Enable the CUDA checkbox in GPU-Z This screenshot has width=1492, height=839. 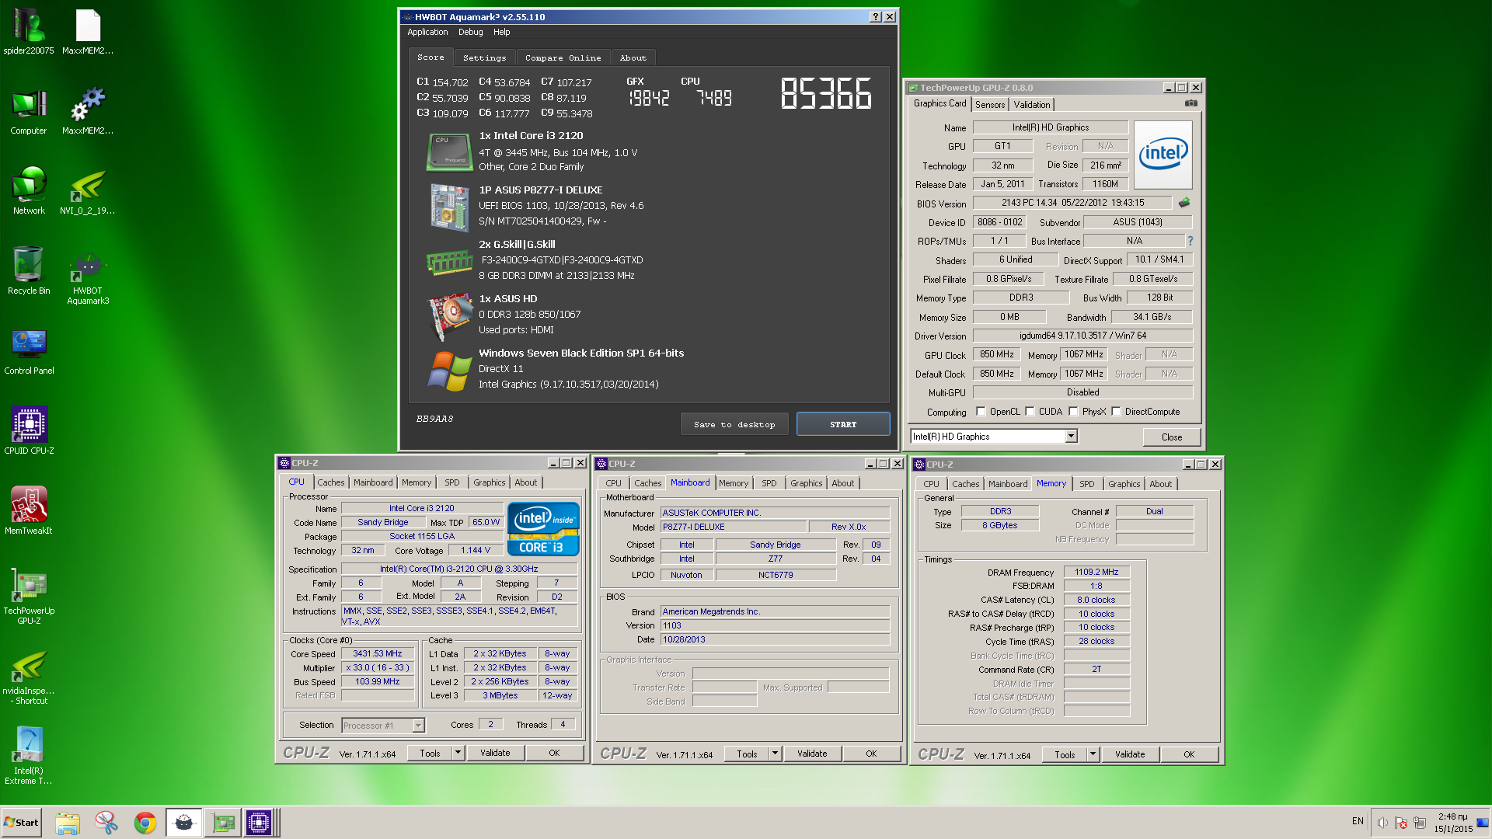click(1030, 412)
